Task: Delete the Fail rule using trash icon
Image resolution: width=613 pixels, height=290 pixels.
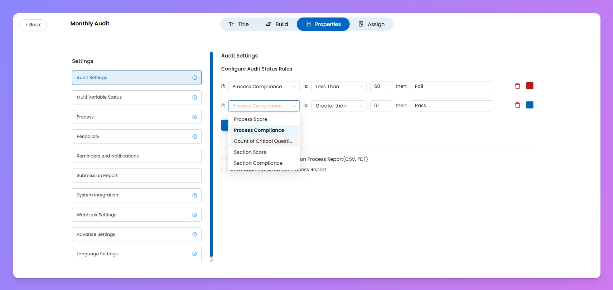Action: [517, 86]
